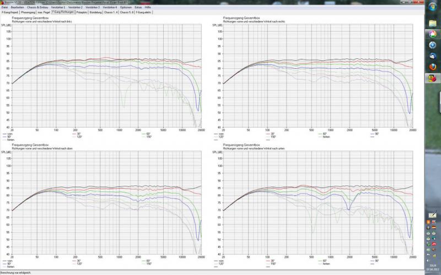Viewport: 441px width, 275px height.
Task: Click 'Frequenzgang Gesamtbox' title of bottom-left chart
Action: pos(30,145)
